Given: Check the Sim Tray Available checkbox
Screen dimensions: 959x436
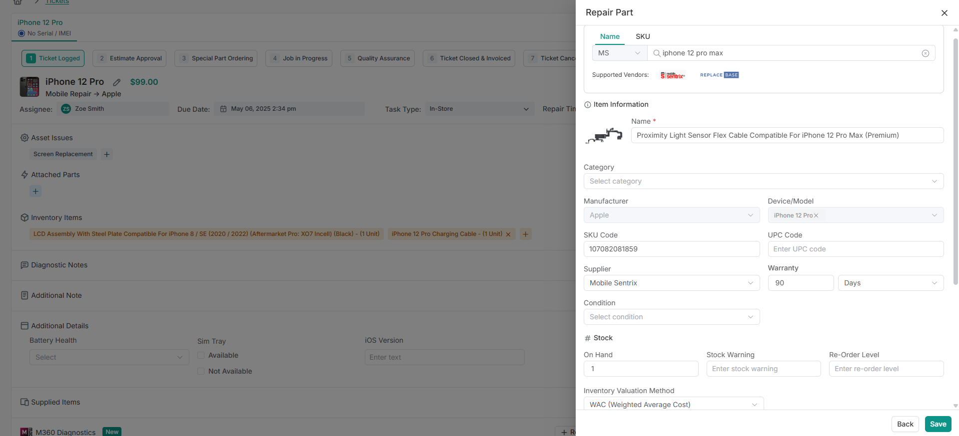Looking at the screenshot, I should pos(201,355).
